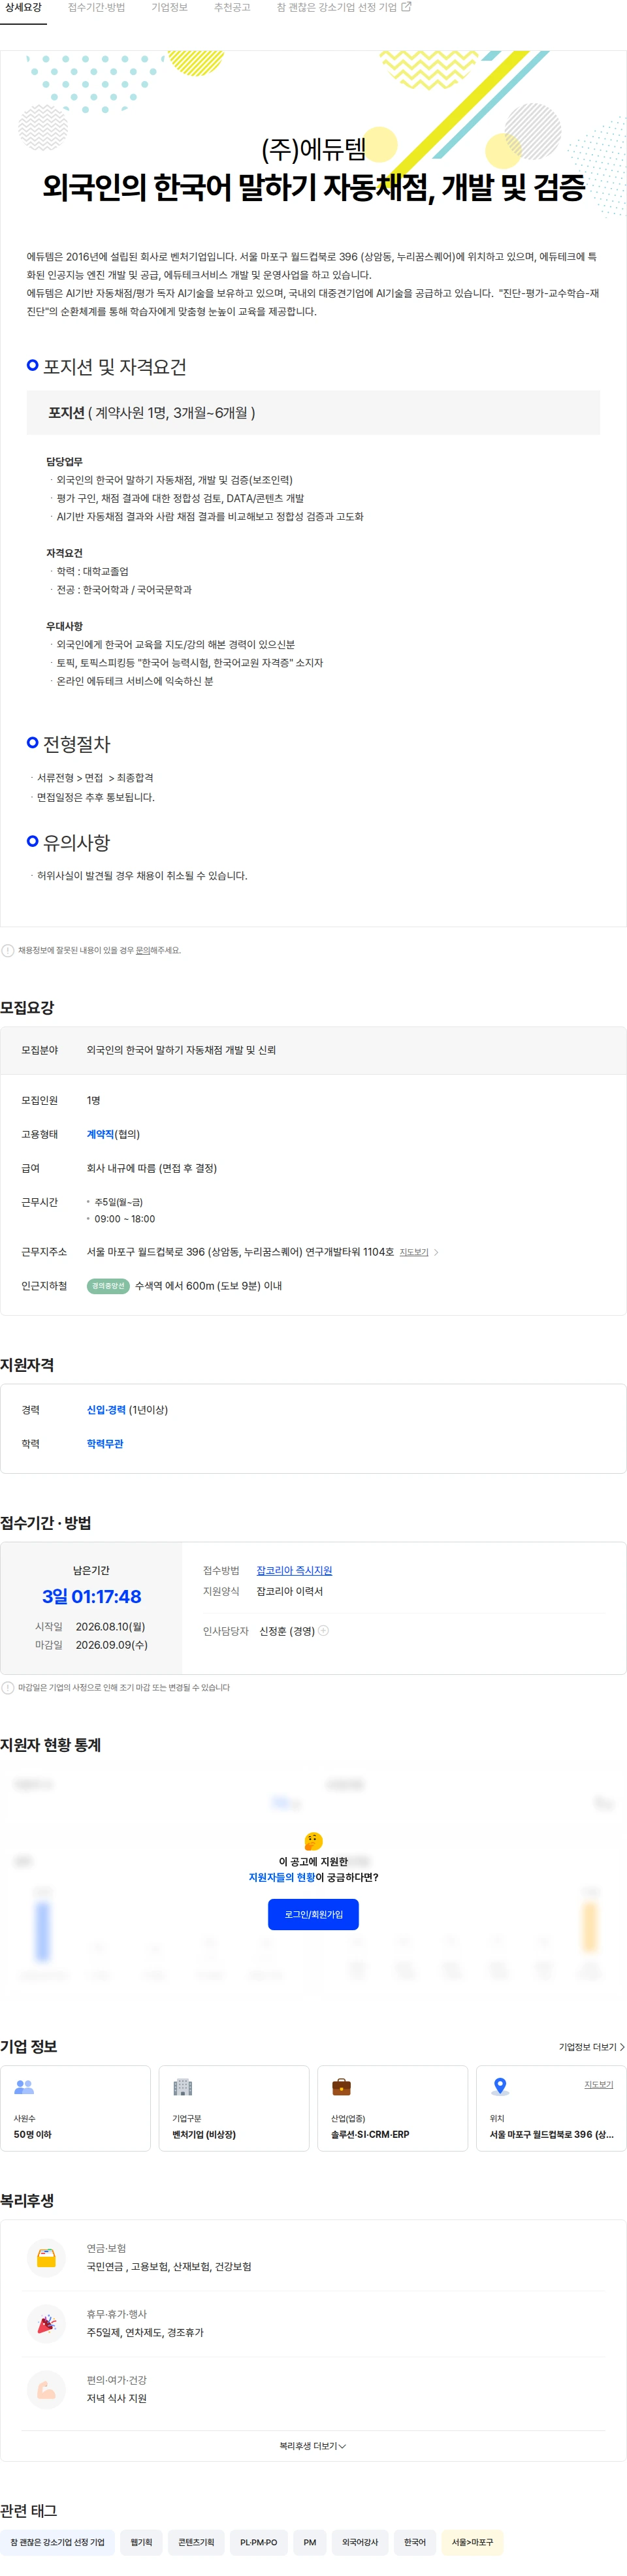
Task: Click the 산업(업종) briefcase icon
Action: (x=341, y=2087)
